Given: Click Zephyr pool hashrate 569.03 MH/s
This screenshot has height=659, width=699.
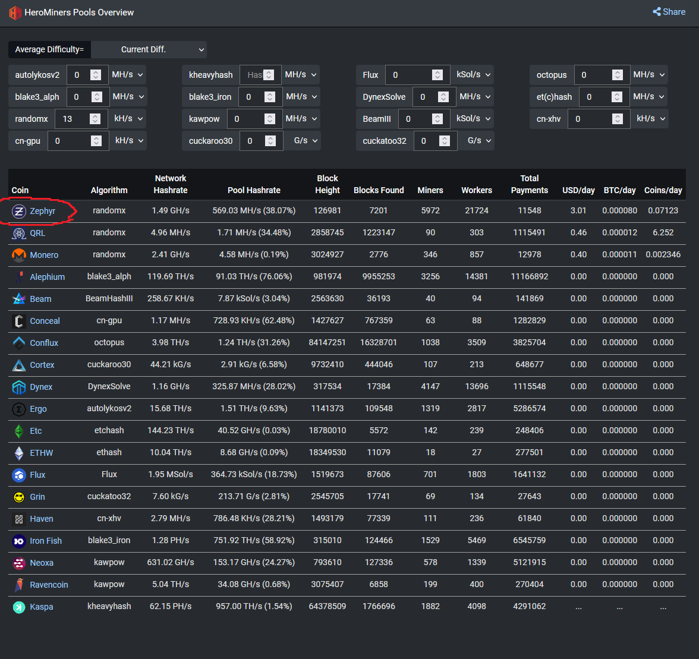Looking at the screenshot, I should (x=254, y=210).
